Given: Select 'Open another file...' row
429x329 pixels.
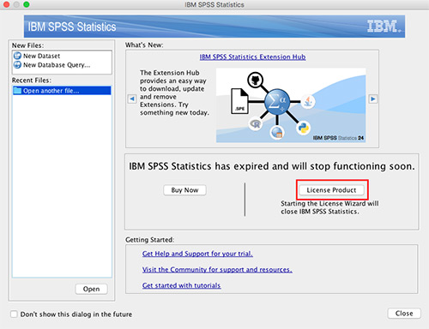Looking at the screenshot, I should (62, 91).
